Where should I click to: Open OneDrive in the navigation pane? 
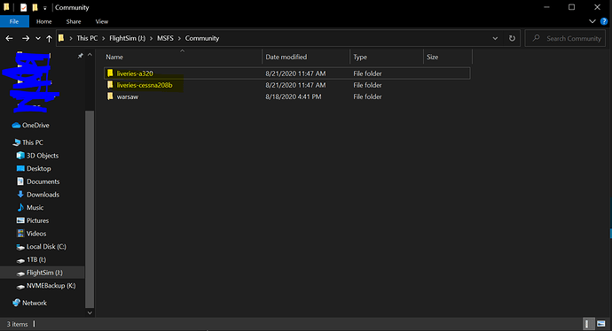click(x=31, y=126)
